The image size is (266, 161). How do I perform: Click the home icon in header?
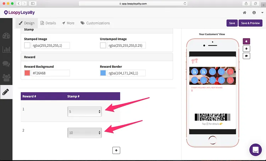point(244,12)
